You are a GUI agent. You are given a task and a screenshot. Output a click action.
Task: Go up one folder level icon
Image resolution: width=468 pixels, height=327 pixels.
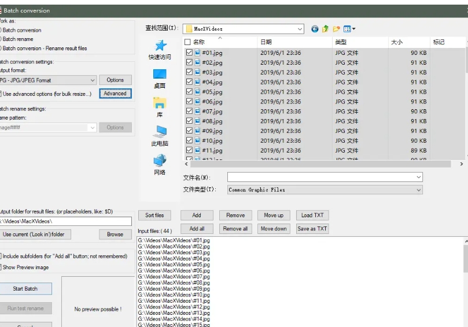[x=325, y=29]
